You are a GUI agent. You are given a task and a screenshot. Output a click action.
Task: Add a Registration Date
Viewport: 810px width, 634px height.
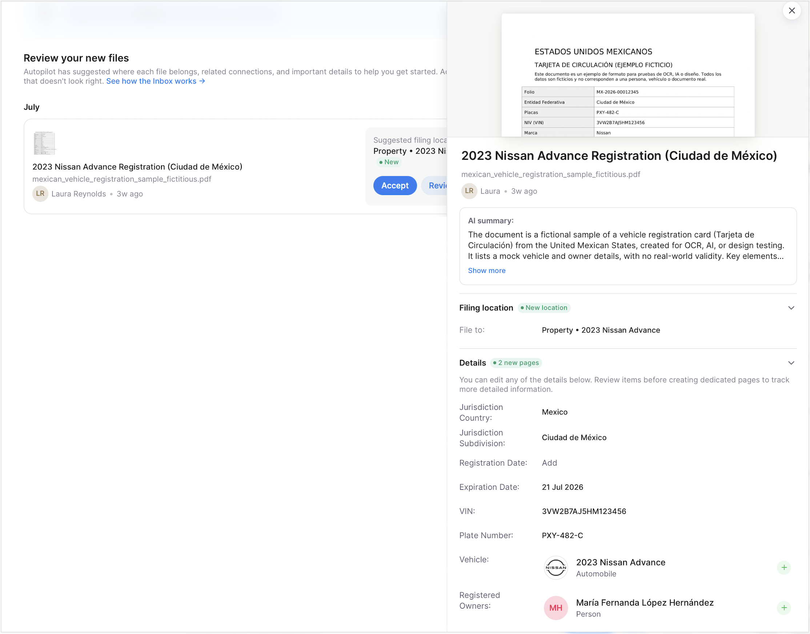coord(549,463)
